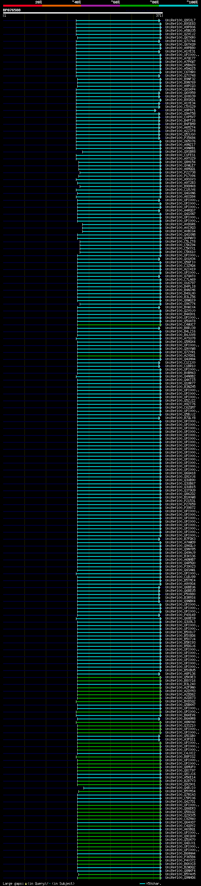This screenshot has height=886, width=201.
Task: Select hit label UniRef100_P39872
Action: 180,508
